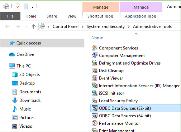Click Control Panel in the address bar
Screen dimensions: 181x132
pos(66,26)
